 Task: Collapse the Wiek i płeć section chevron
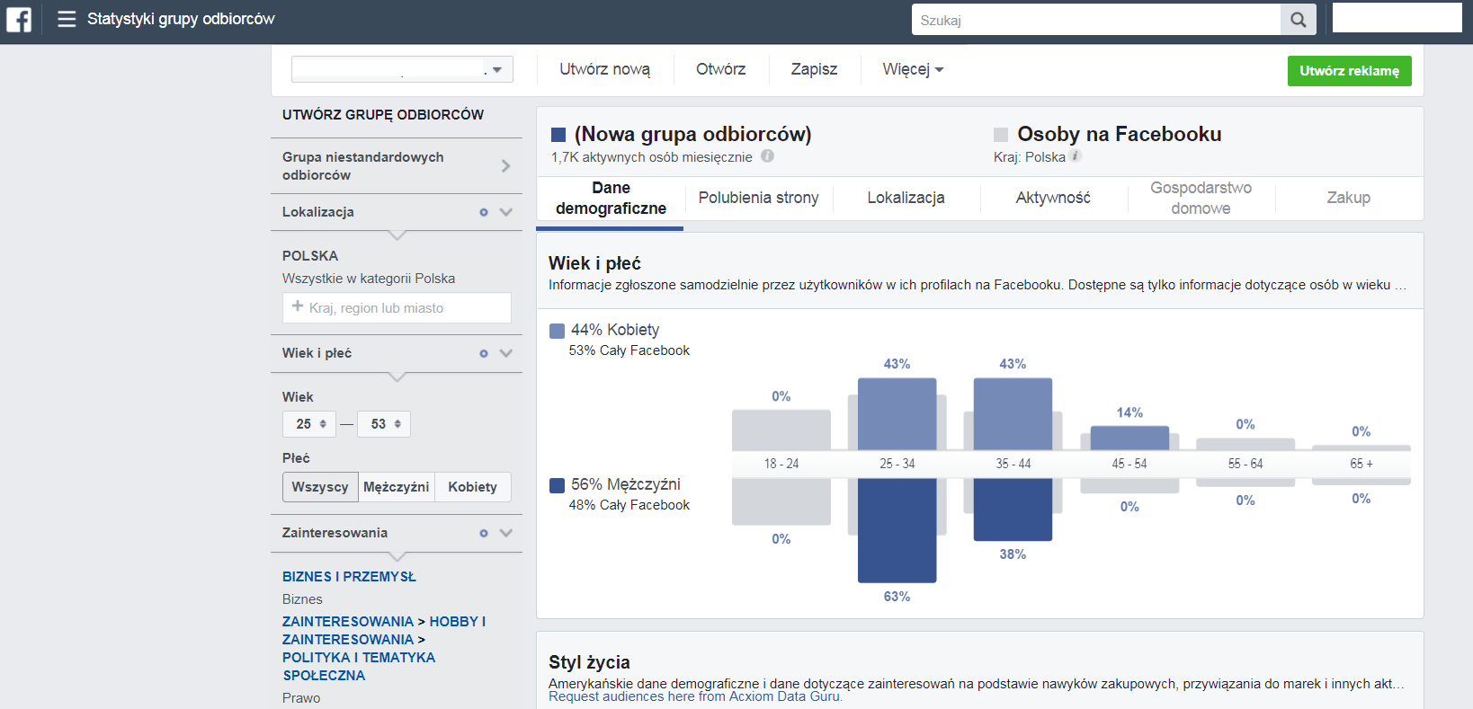pos(506,353)
